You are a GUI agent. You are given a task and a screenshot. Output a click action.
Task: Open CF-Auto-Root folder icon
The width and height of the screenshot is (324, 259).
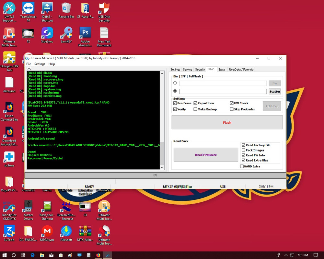click(x=85, y=10)
